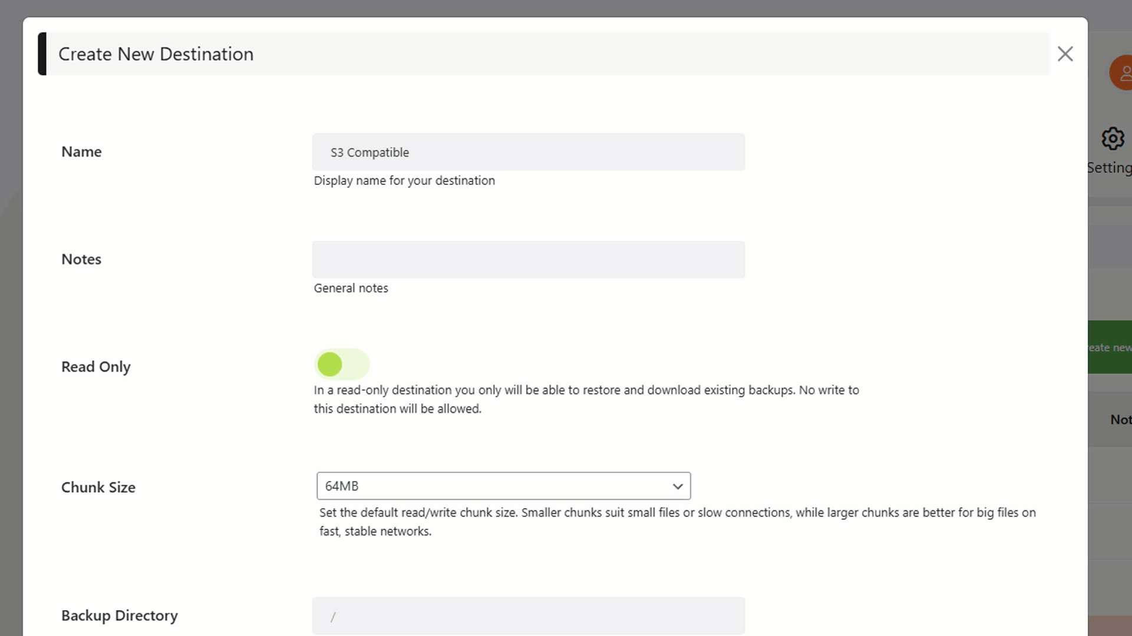The height and width of the screenshot is (636, 1132).
Task: Click the Read Only label
Action: click(96, 367)
